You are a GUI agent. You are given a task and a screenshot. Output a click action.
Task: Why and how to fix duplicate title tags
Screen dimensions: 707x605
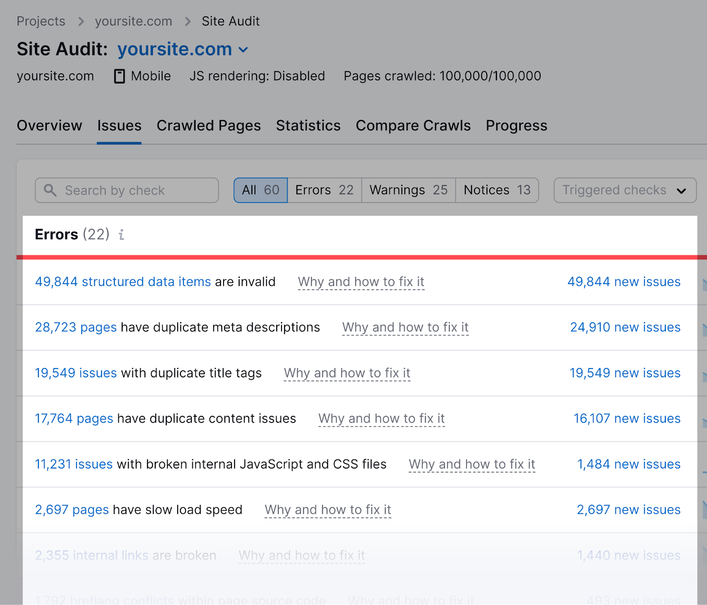347,373
